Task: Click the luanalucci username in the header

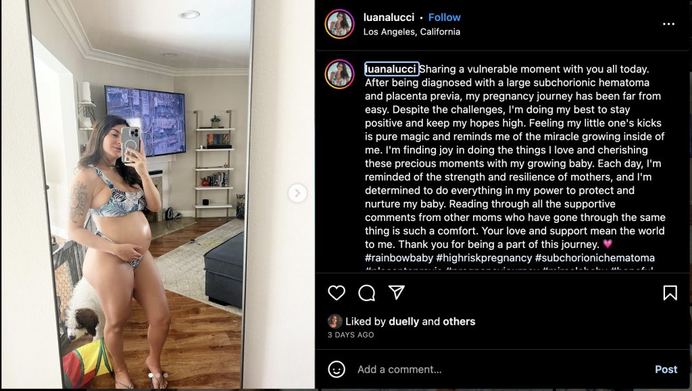Action: (x=389, y=17)
